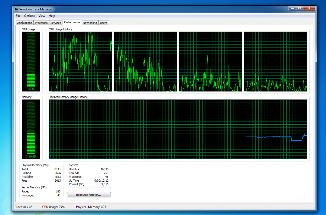Click the third CPU Usage History graph
The width and height of the screenshot is (326, 215).
click(210, 62)
